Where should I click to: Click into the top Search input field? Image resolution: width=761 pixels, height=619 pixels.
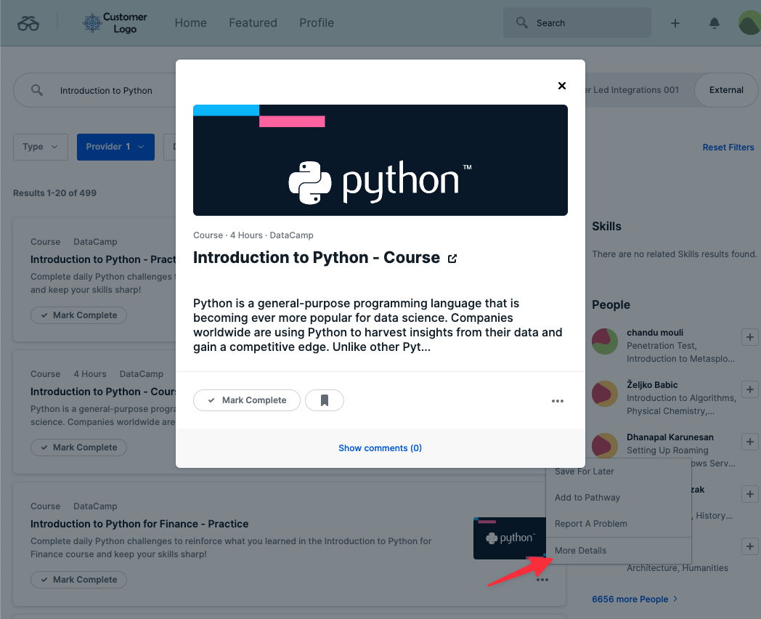tap(577, 23)
